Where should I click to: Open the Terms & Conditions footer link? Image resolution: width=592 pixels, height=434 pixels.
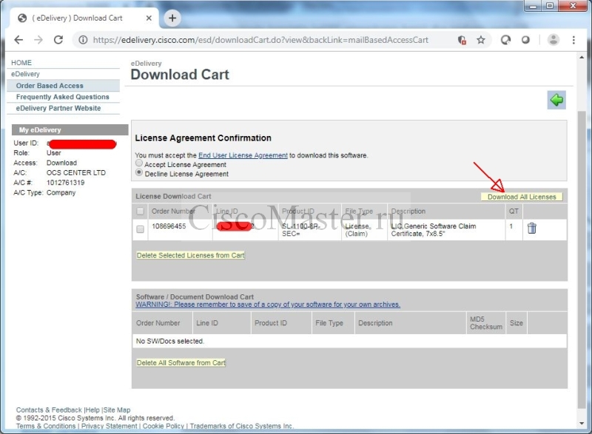click(46, 426)
